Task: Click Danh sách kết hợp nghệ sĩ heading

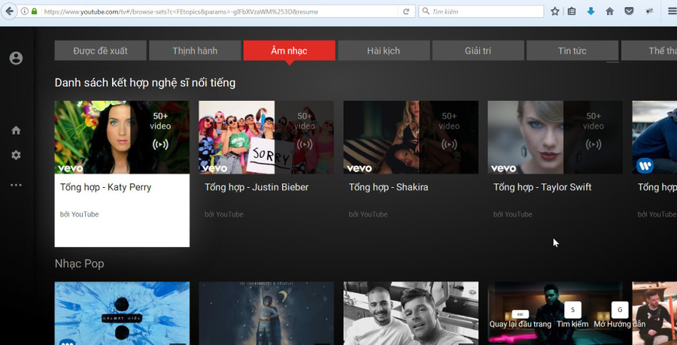Action: (x=145, y=83)
